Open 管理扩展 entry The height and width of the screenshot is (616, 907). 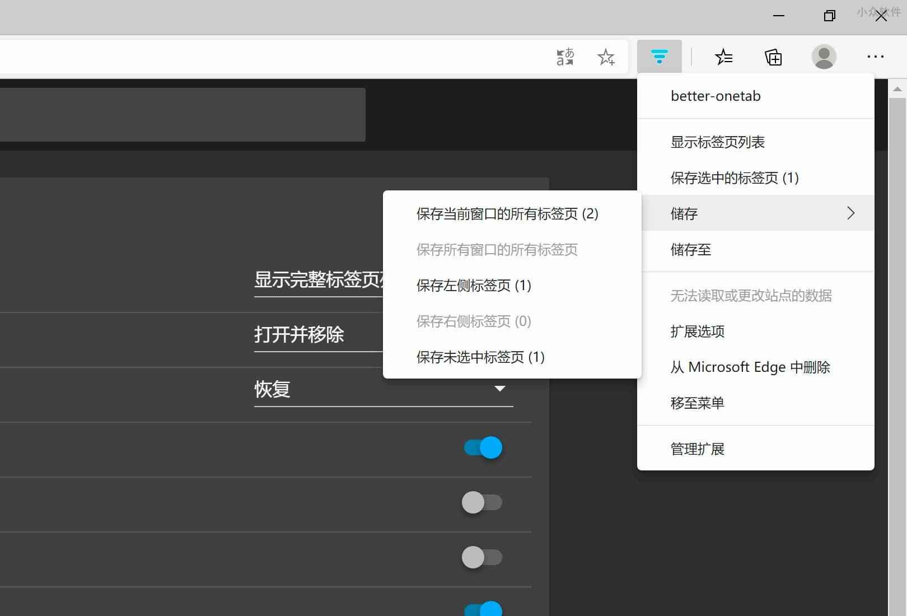pyautogui.click(x=756, y=449)
